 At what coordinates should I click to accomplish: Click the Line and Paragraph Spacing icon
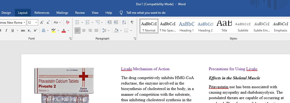pyautogui.click(x=104, y=31)
